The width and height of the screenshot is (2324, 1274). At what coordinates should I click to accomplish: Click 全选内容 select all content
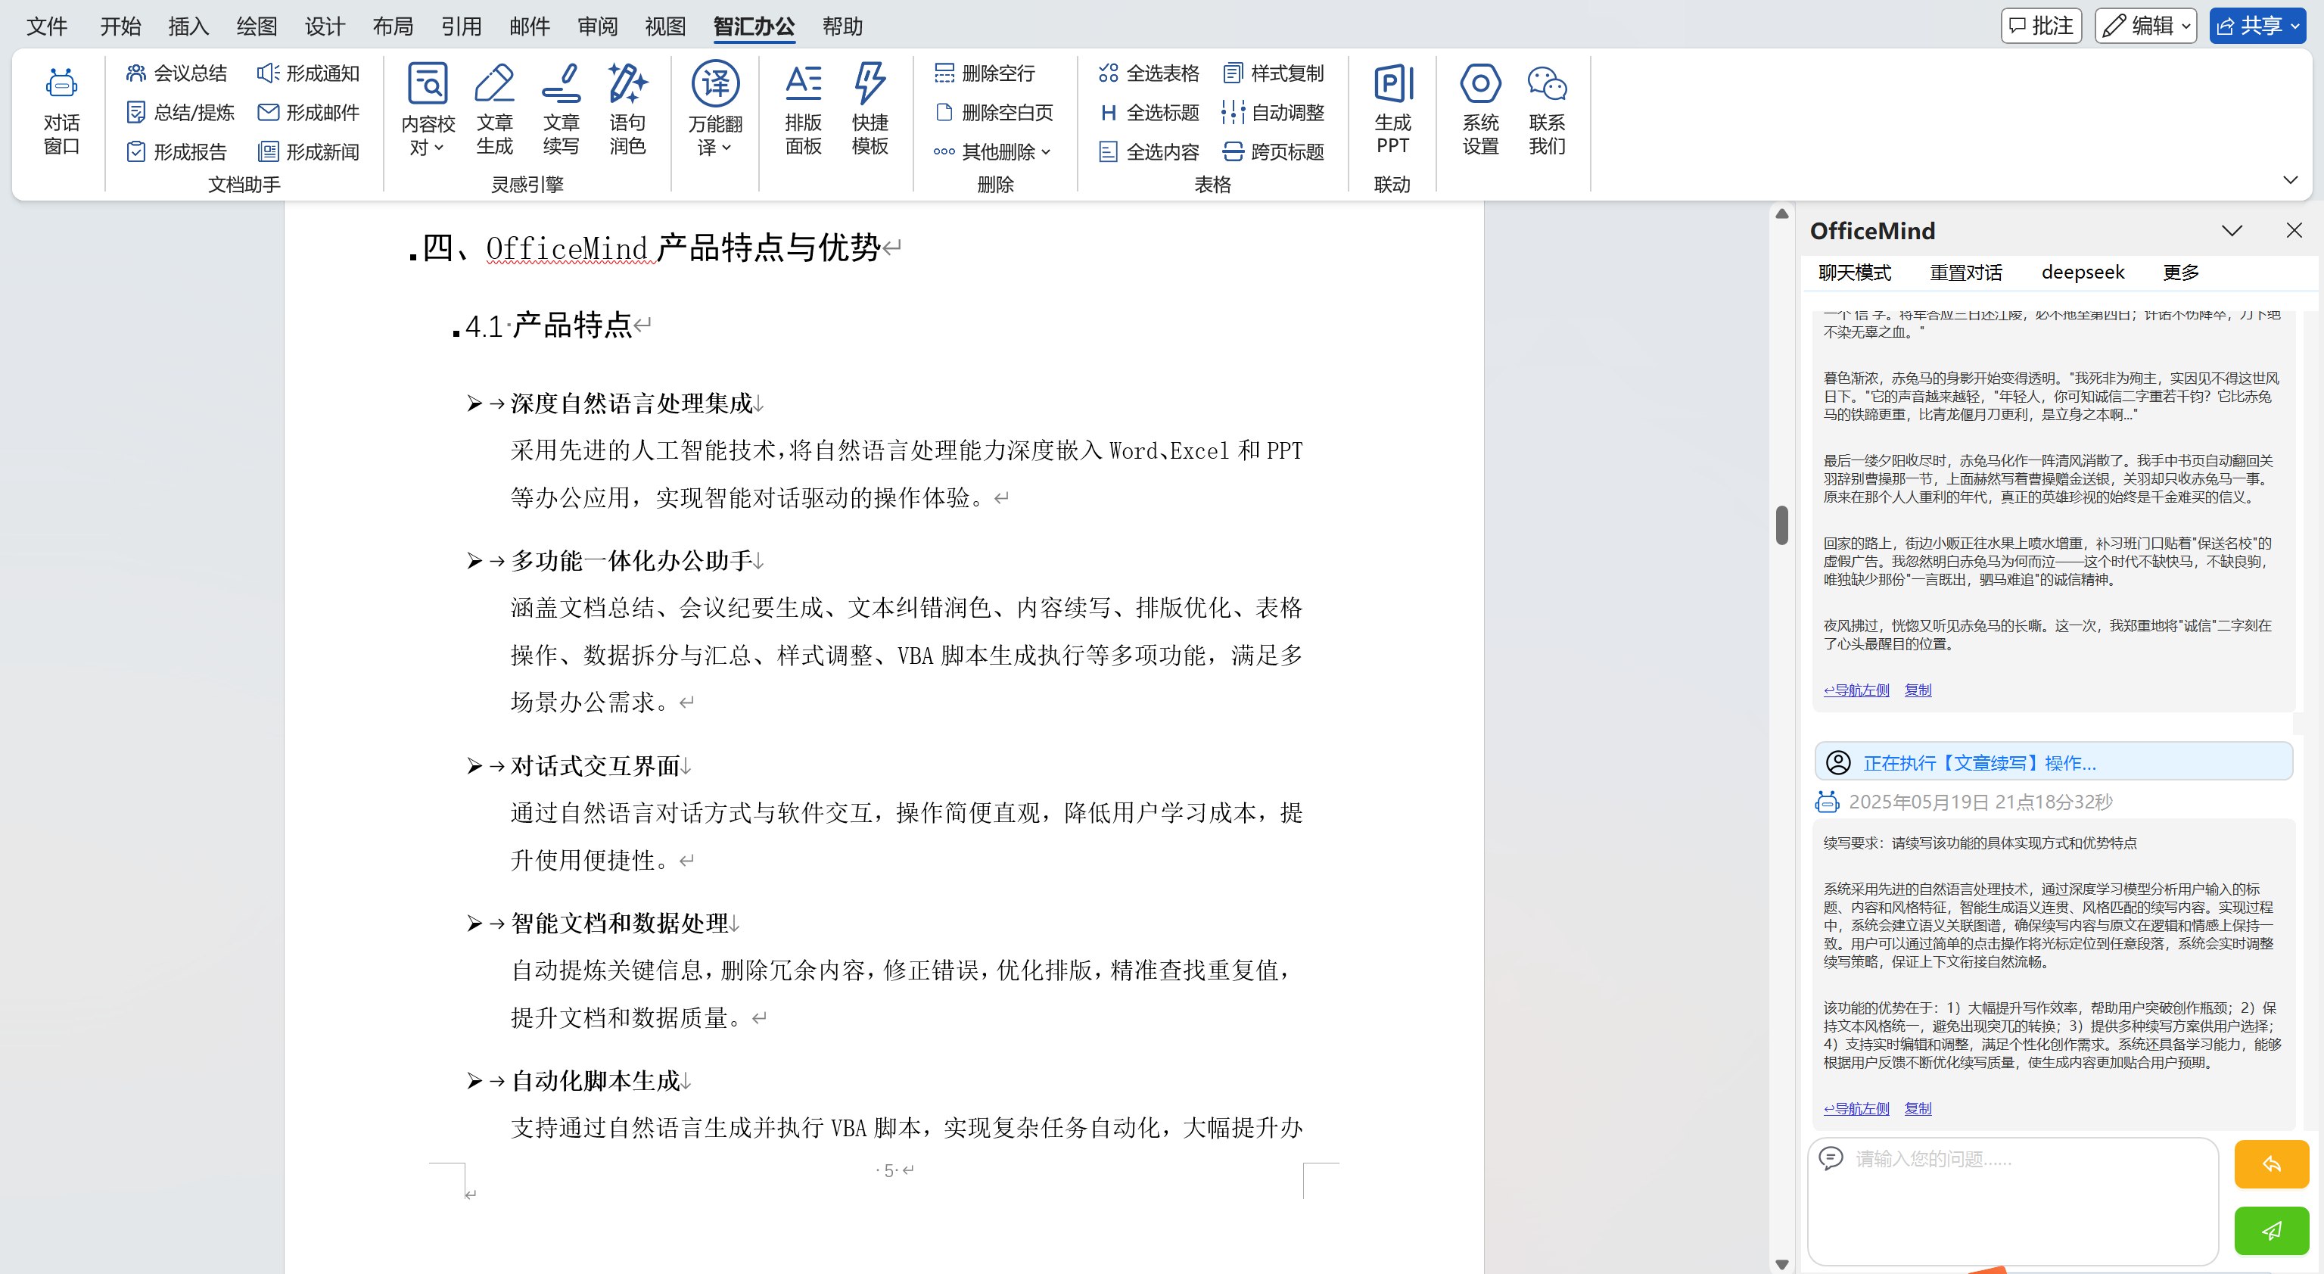tap(1150, 151)
